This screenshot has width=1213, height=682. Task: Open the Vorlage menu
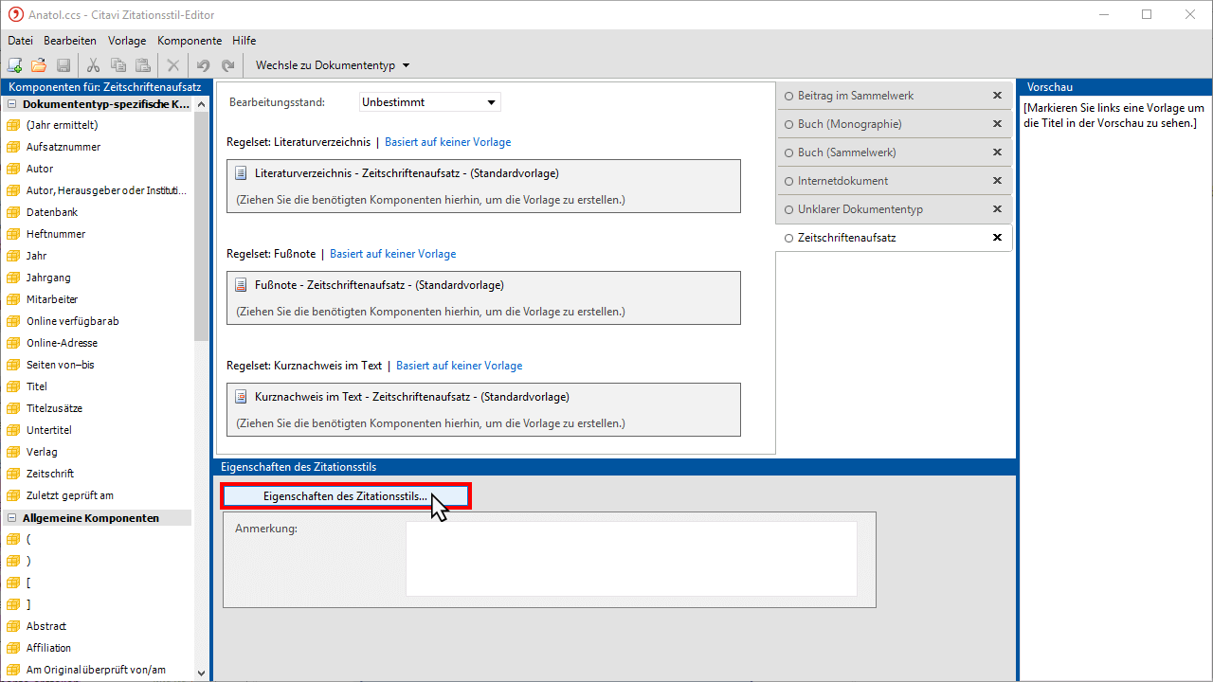(x=127, y=41)
